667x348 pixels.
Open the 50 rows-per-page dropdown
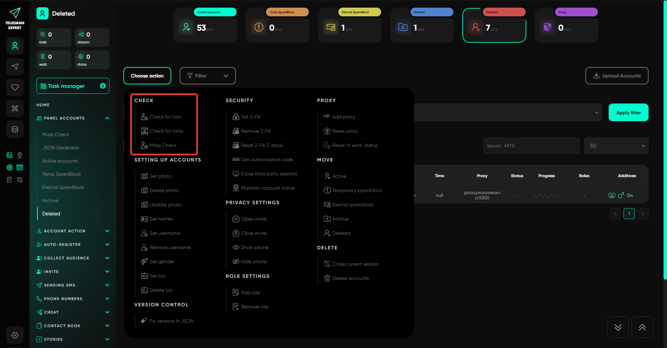point(616,146)
